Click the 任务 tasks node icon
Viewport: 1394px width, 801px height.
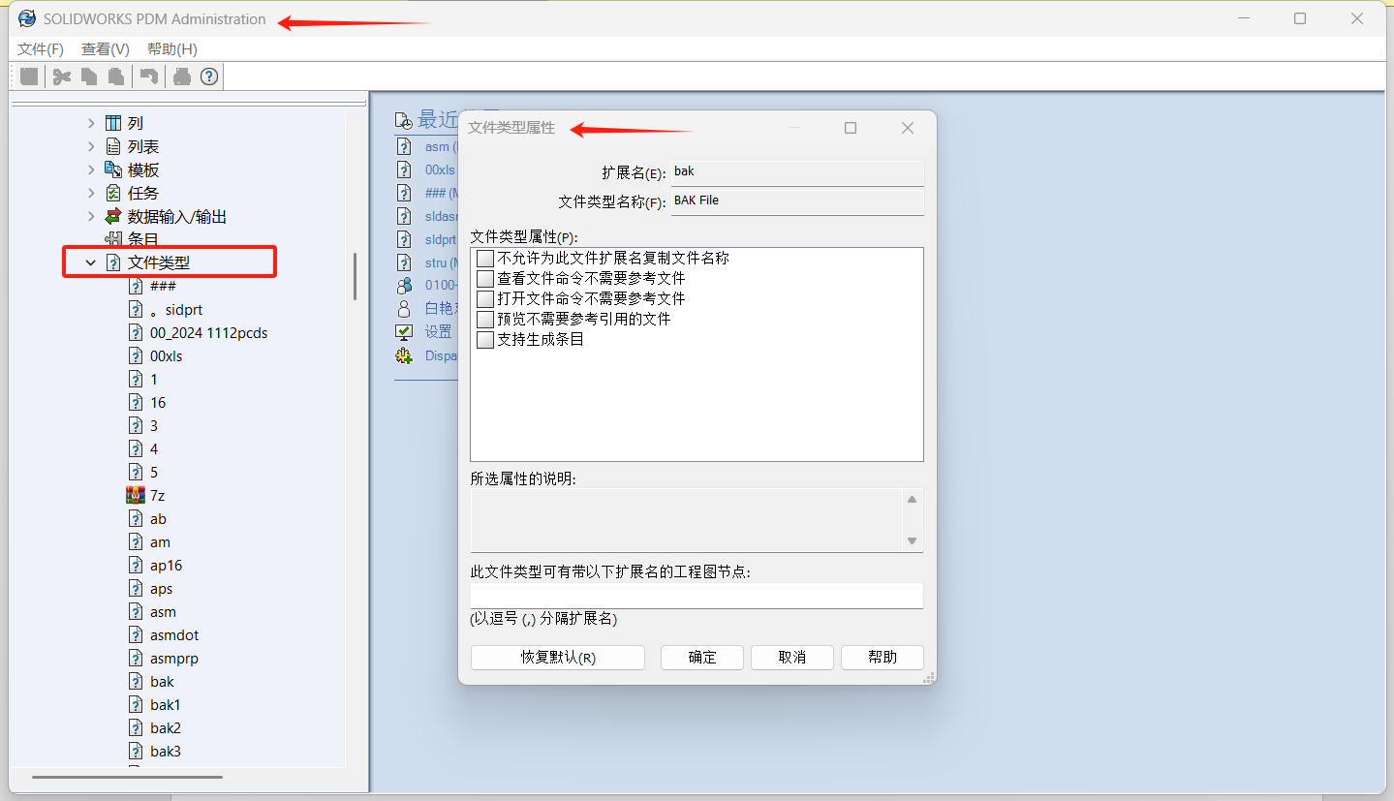tap(113, 193)
